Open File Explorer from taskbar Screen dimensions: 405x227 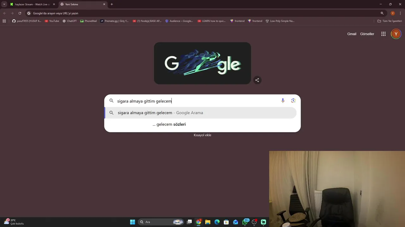208,222
